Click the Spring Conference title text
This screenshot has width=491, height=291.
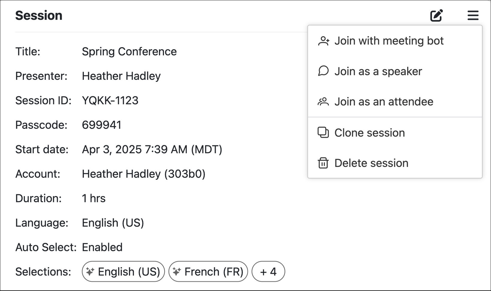pos(129,51)
